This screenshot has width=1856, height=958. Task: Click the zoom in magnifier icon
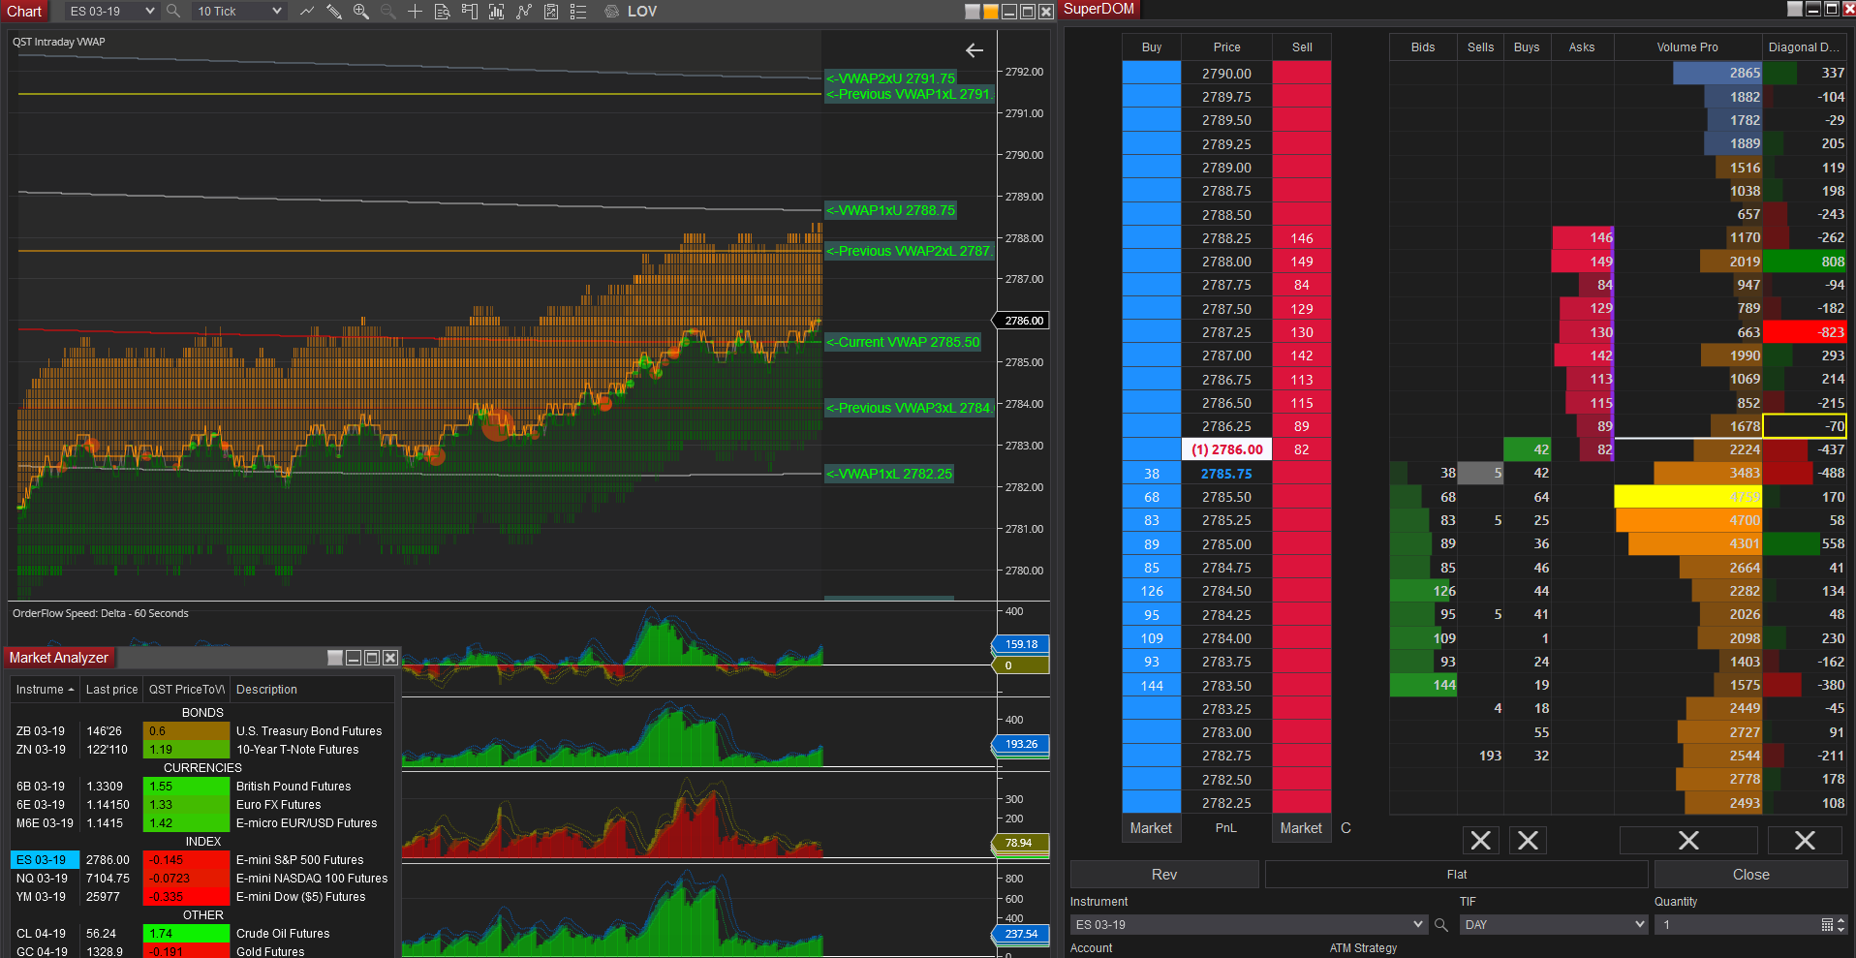[361, 11]
